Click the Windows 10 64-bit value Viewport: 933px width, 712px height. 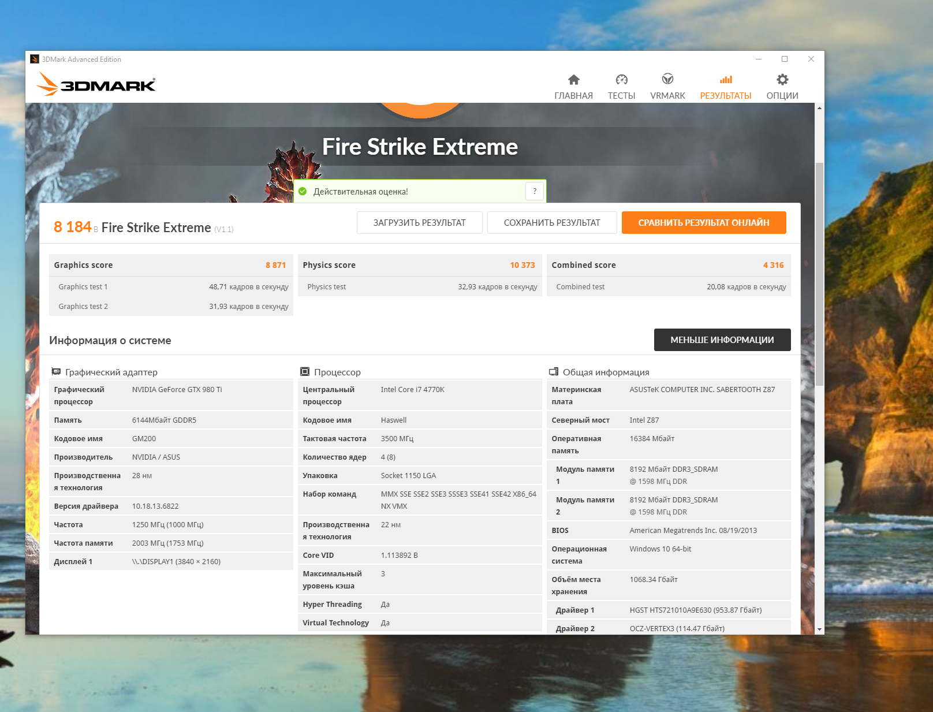click(x=660, y=549)
